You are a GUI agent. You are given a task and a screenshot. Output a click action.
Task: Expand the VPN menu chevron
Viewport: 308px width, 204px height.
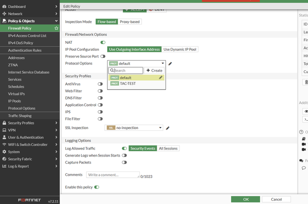(56, 130)
